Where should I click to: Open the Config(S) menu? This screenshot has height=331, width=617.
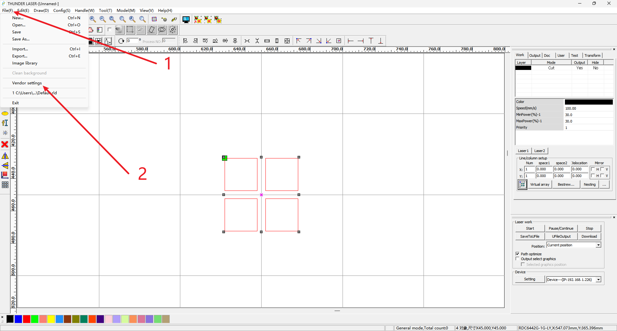click(x=62, y=11)
